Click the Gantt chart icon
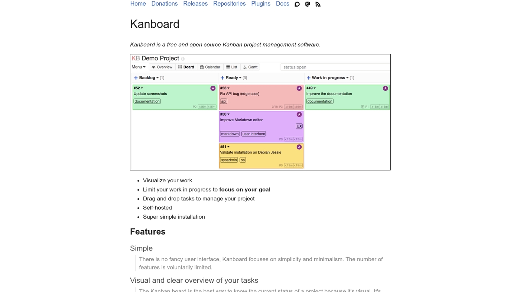The width and height of the screenshot is (520, 292). pos(244,67)
